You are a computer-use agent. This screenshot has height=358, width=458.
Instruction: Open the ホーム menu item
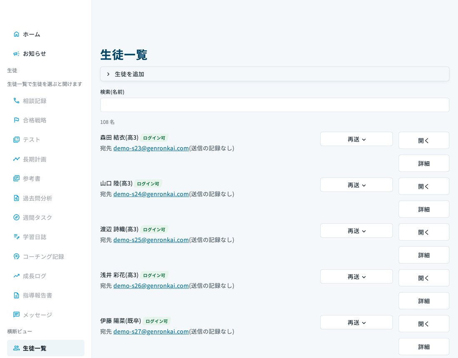46,34
